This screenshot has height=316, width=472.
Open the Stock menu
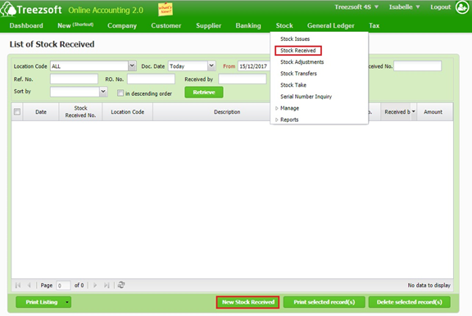click(x=284, y=25)
